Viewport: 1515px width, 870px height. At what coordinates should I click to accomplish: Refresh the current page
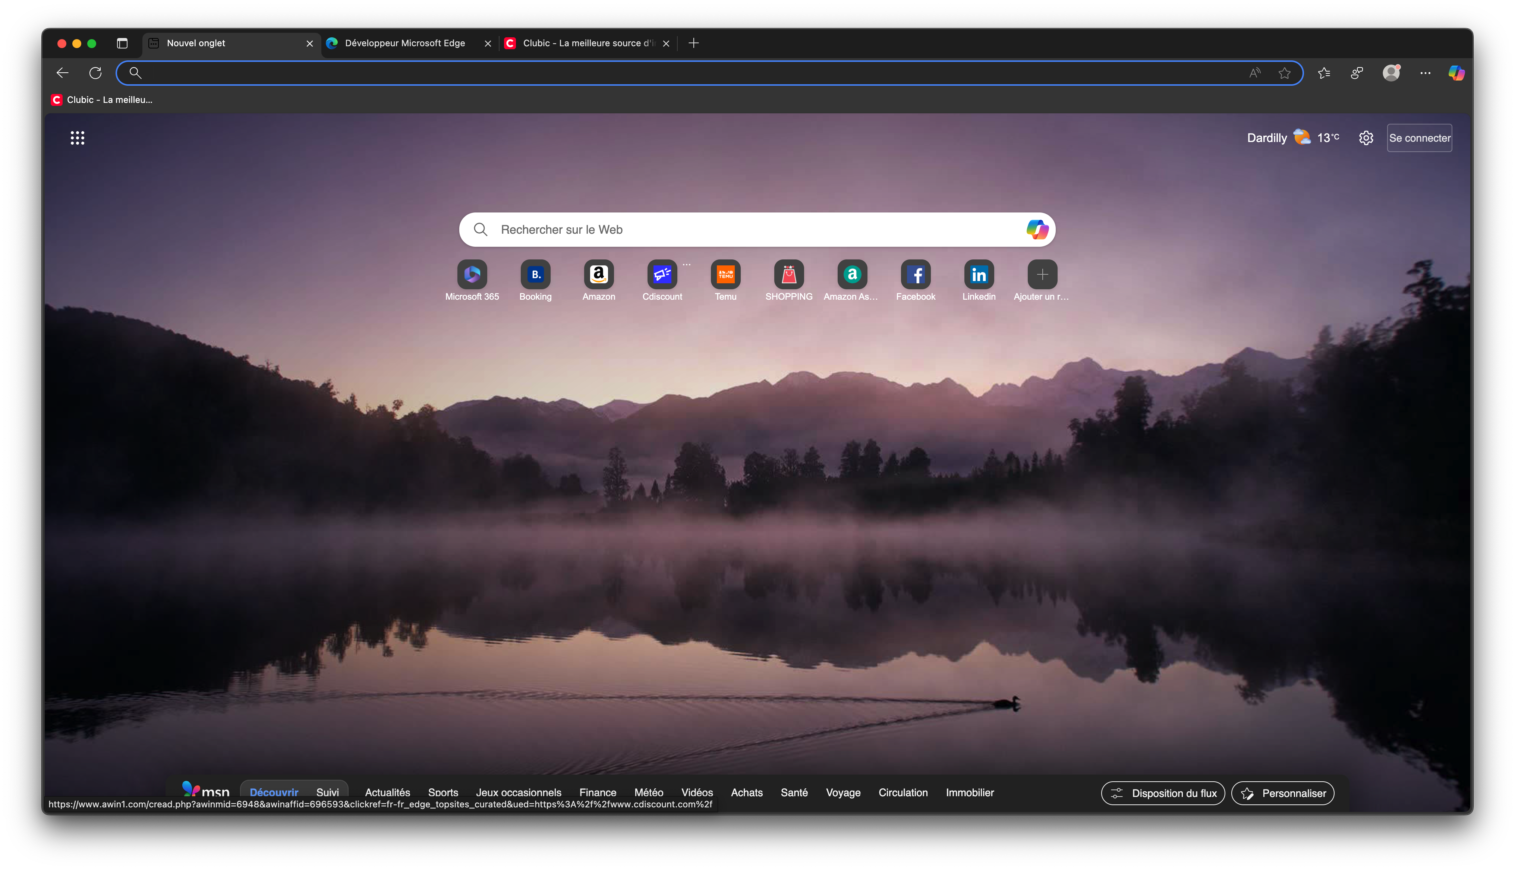[x=95, y=73]
